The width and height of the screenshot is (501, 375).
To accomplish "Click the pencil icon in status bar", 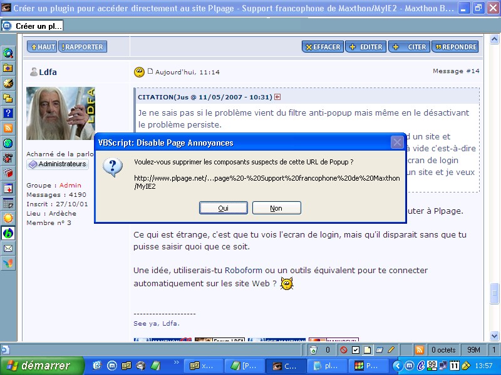I will [x=391, y=350].
